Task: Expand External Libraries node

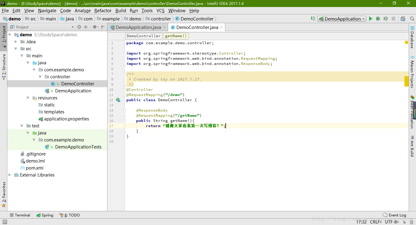Action: [x=10, y=175]
